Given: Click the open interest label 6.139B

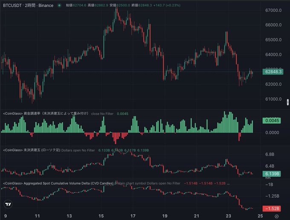Looking at the screenshot, I should click(x=272, y=174).
